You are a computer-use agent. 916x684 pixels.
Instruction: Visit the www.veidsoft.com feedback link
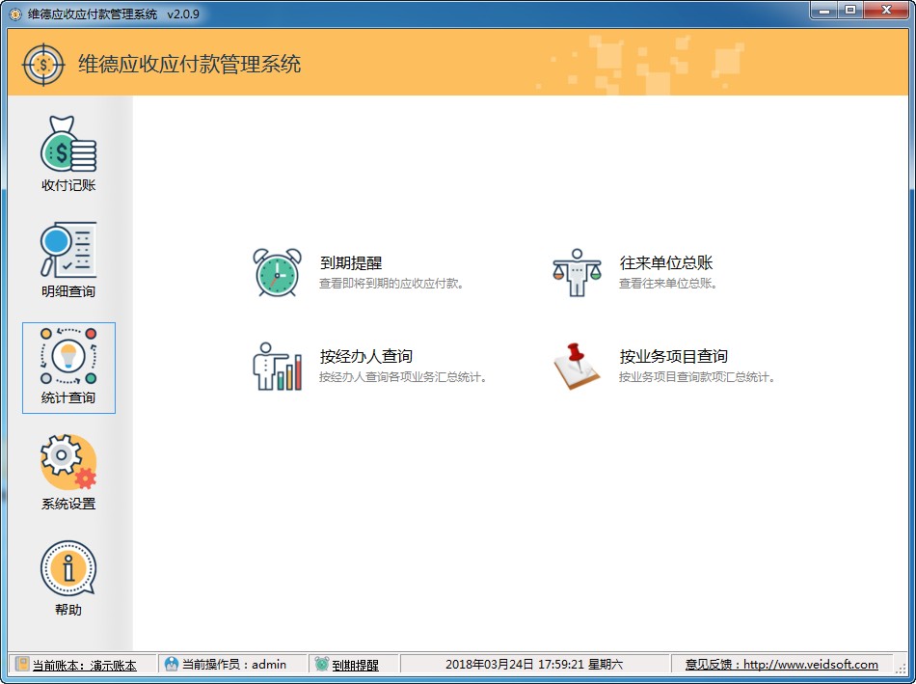tap(810, 665)
